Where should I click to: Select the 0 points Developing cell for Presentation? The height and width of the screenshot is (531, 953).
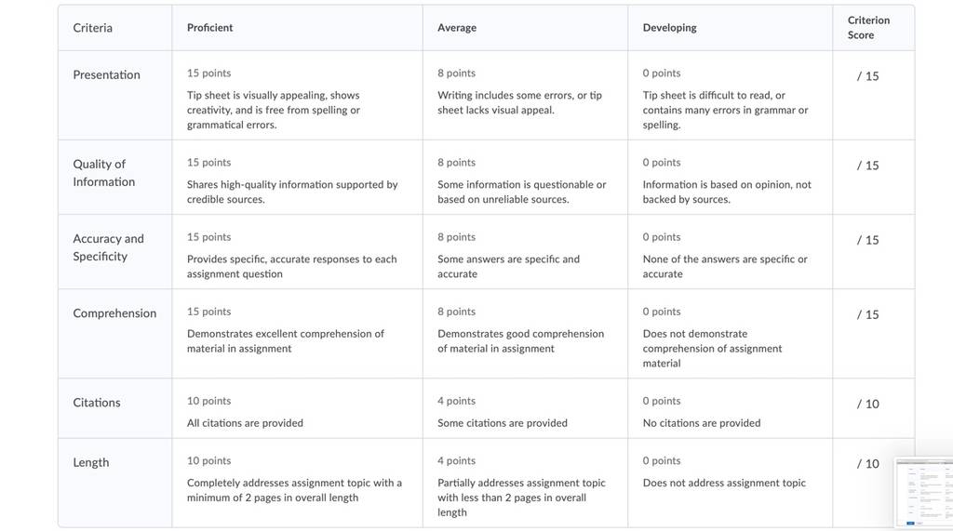coord(730,96)
